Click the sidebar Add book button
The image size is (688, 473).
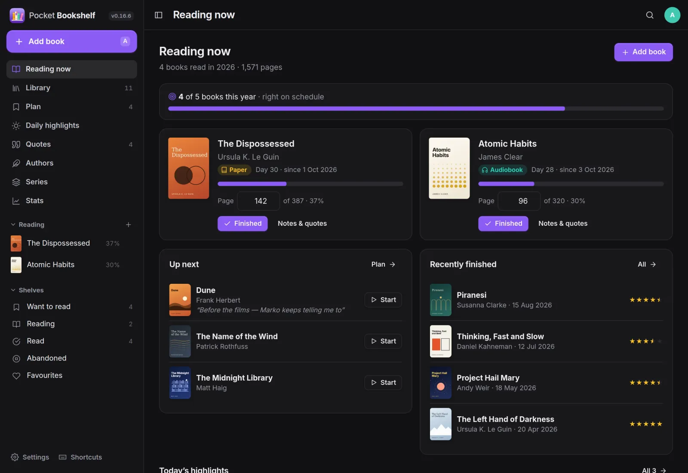72,41
